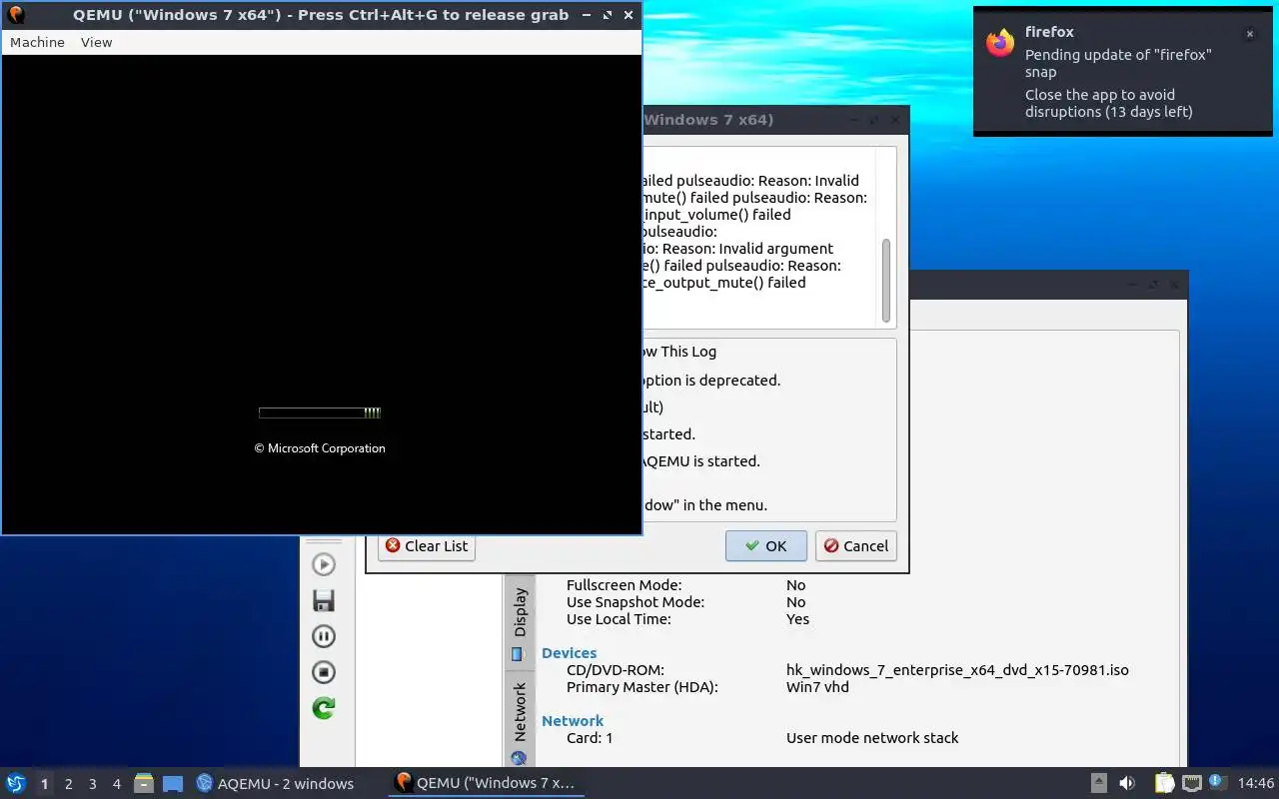Click the Clear List button
The image size is (1279, 799).
[427, 545]
